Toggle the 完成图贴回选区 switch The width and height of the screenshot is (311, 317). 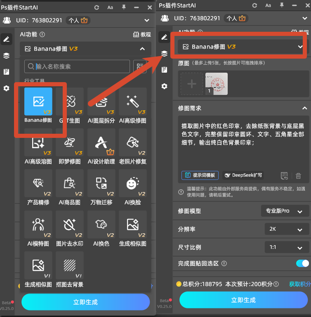(302, 263)
